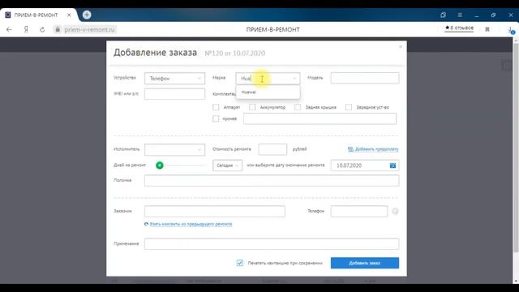
Task: Reload the page with the refresh icon
Action: click(42, 29)
